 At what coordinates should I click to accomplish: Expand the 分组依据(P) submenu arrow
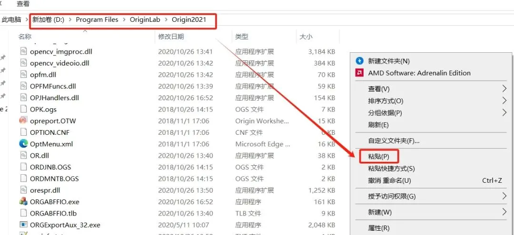tap(504, 113)
